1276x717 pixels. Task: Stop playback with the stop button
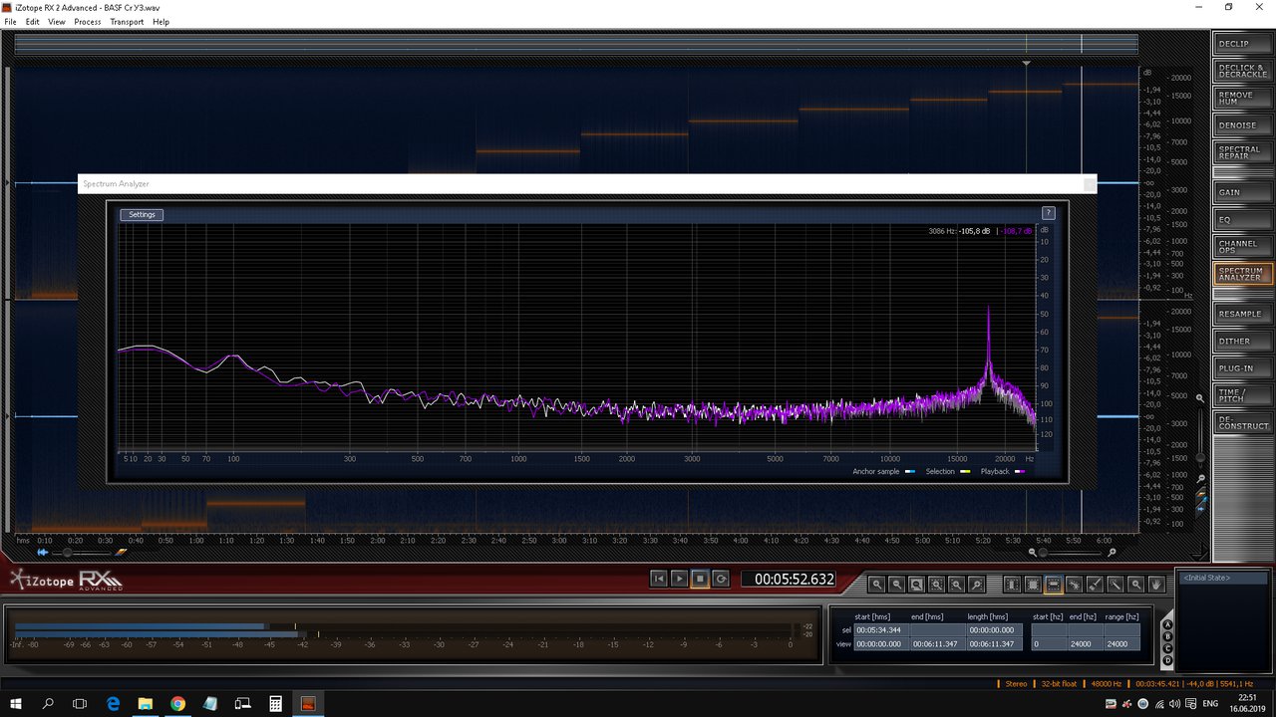click(x=700, y=579)
